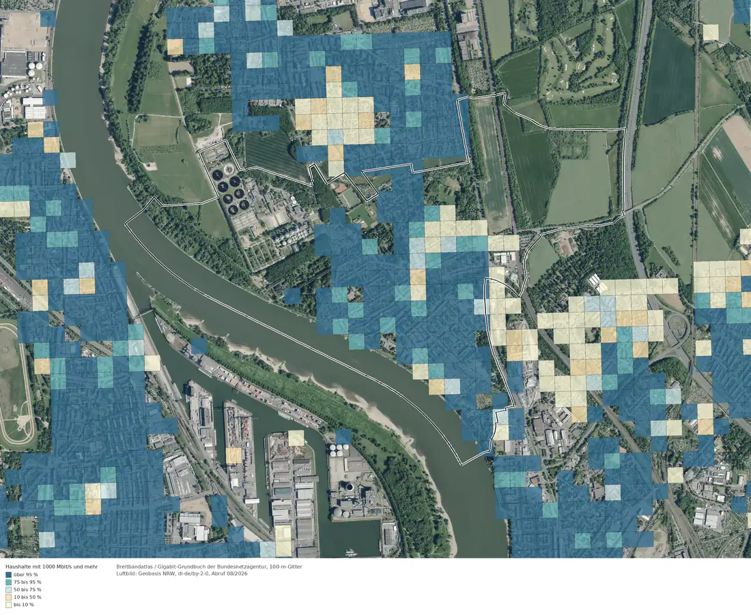Screen dimensions: 751x615
Task: Select the '50 bis 75 %' legend label
Action: [28, 590]
